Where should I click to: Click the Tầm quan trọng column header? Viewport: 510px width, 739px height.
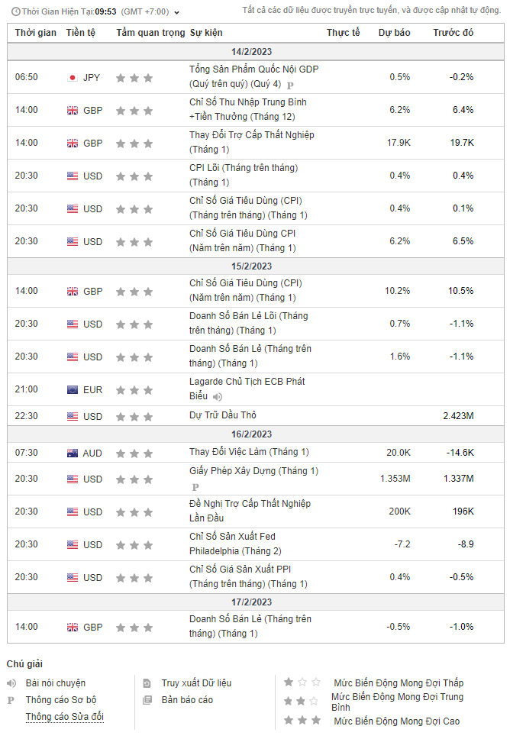point(150,33)
